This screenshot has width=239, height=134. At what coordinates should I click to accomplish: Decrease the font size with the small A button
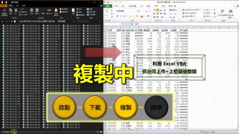pyautogui.click(x=150, y=11)
